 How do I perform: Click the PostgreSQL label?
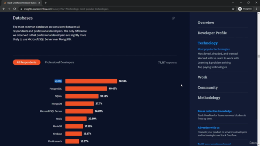[x=56, y=89]
